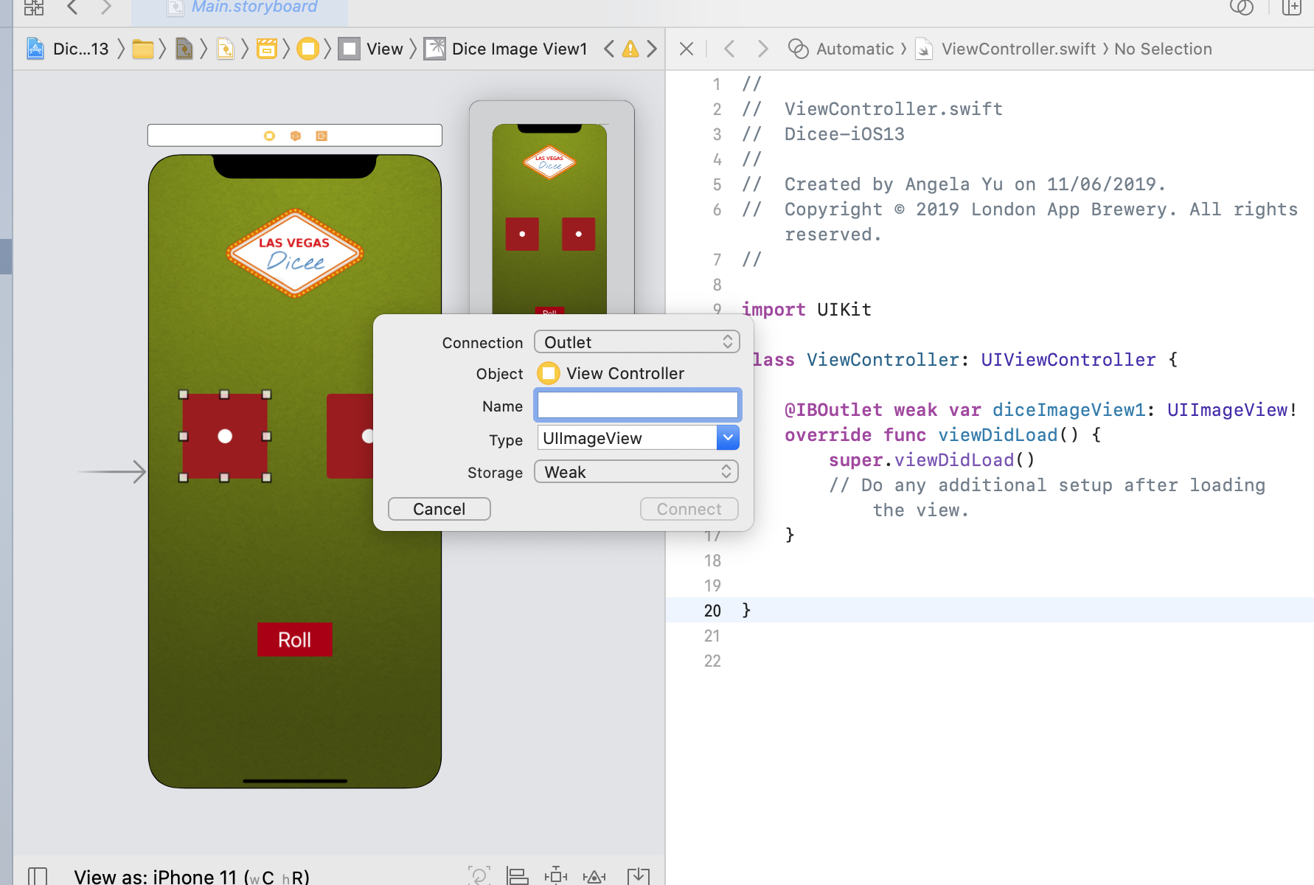Image resolution: width=1314 pixels, height=885 pixels.
Task: Open the Connection type dropdown
Action: pyautogui.click(x=636, y=342)
